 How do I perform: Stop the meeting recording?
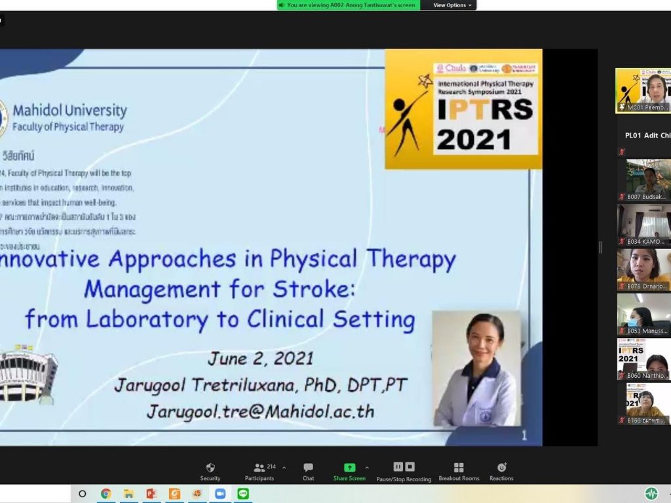(x=410, y=466)
